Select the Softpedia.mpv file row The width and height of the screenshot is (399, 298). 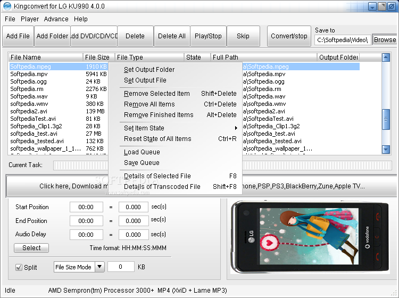tap(59, 74)
